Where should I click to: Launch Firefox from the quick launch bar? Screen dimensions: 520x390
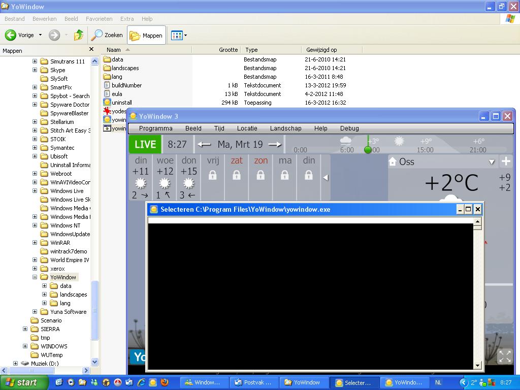point(165,382)
